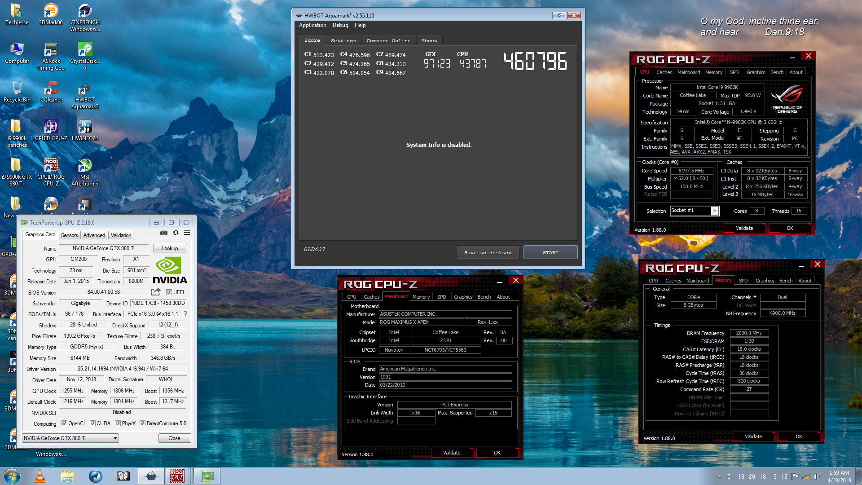Click the Lookup button in GPU-Z

click(170, 248)
